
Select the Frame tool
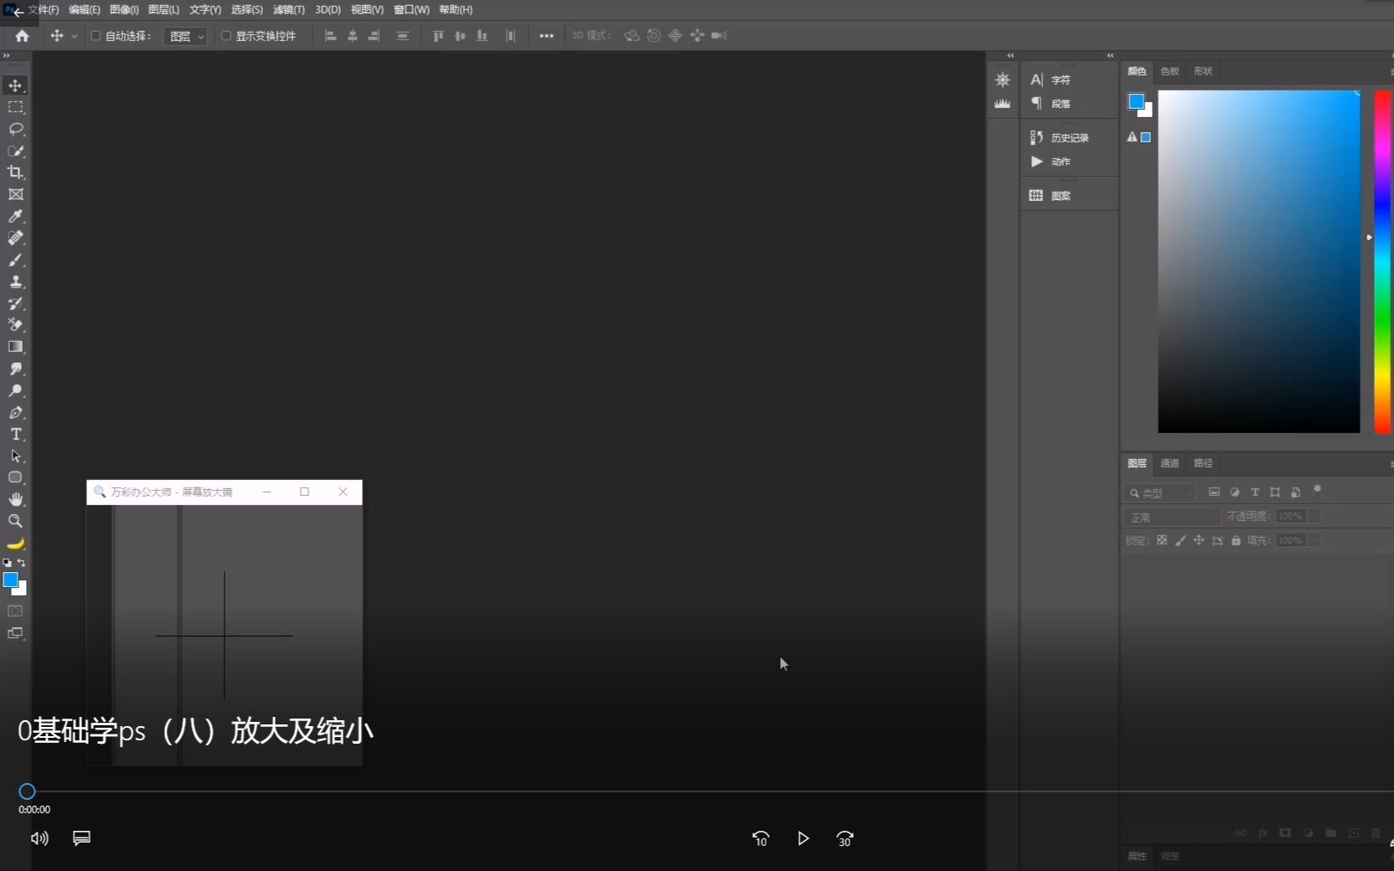[15, 194]
